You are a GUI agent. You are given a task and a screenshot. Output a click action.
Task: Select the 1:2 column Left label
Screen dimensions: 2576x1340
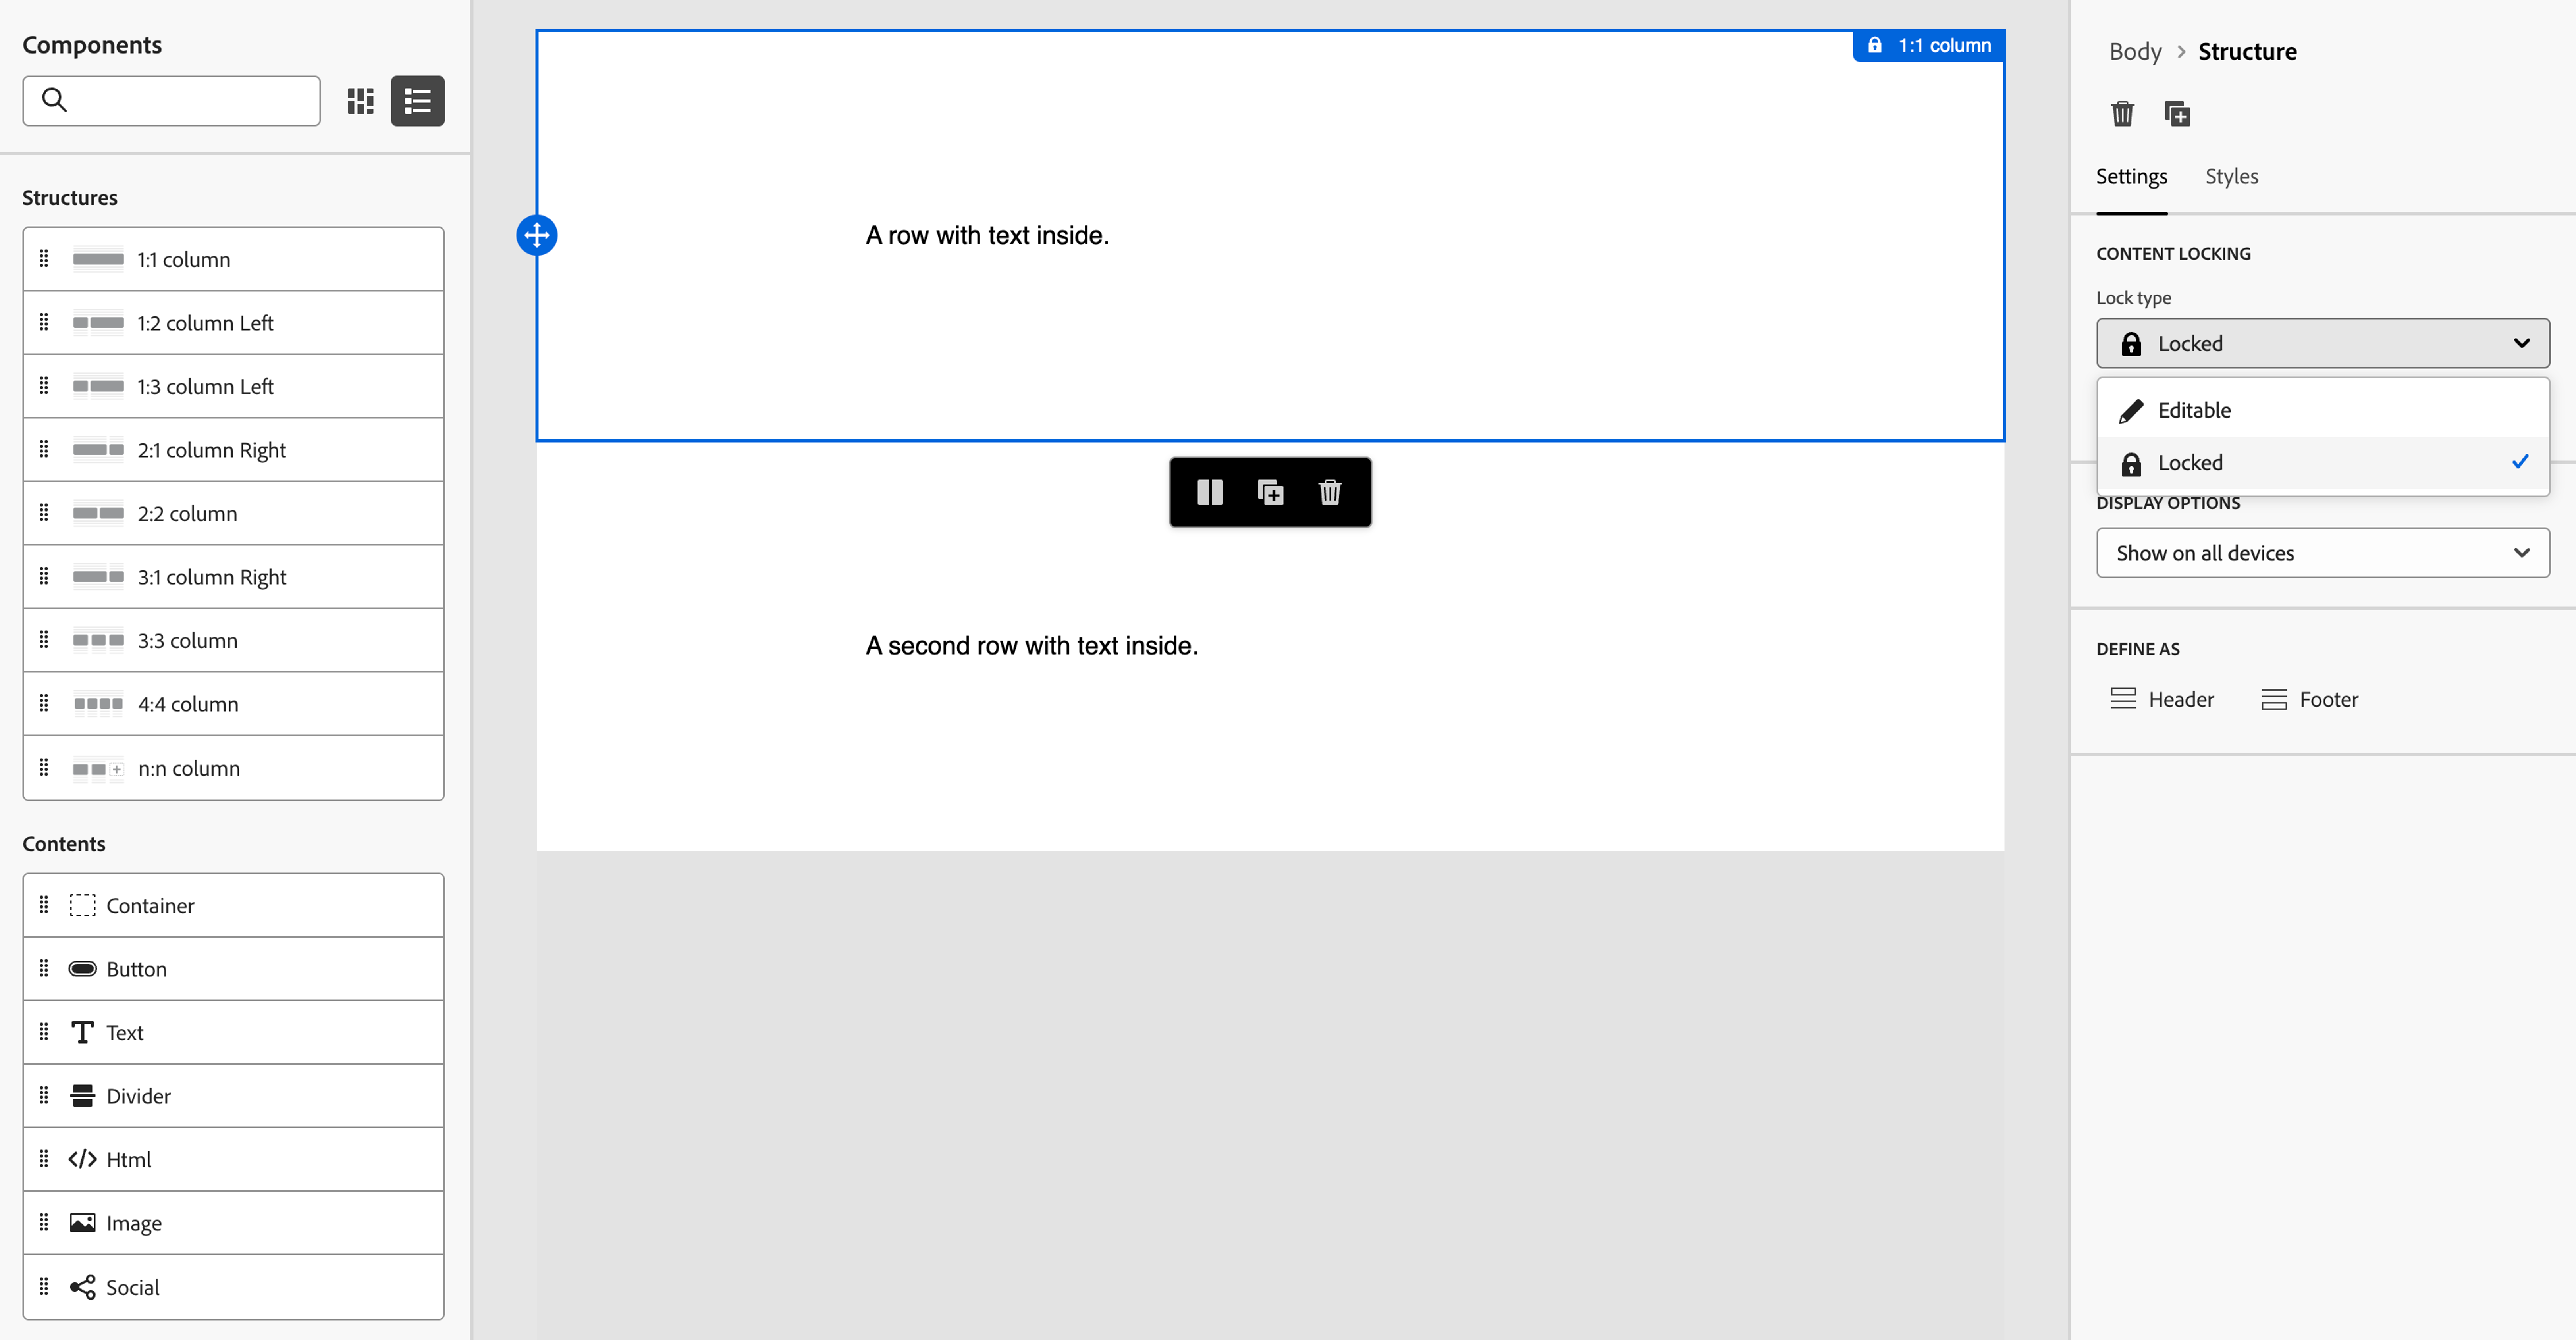[206, 323]
